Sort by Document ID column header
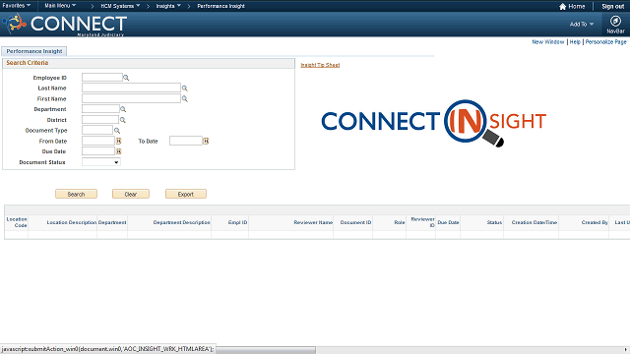 355,222
